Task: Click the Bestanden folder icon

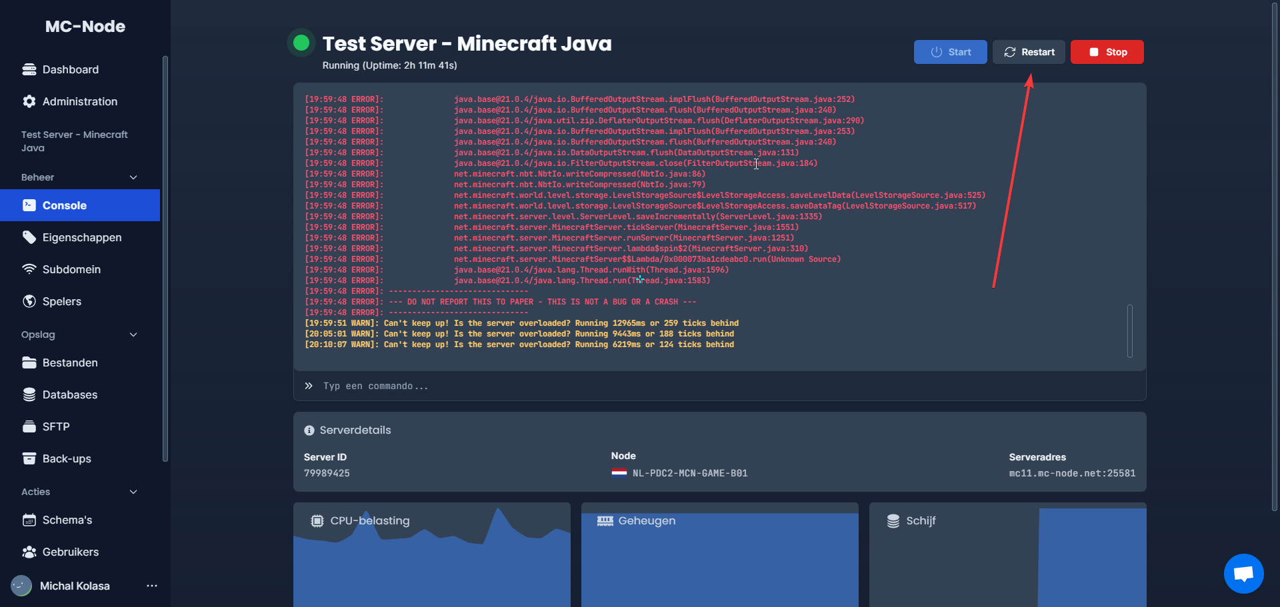Action: (x=29, y=362)
